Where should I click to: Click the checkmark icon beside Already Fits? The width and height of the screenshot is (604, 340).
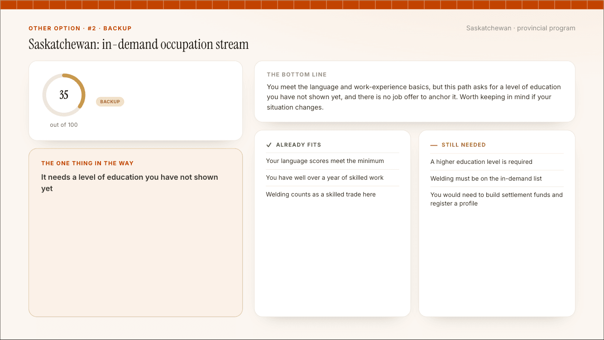269,145
